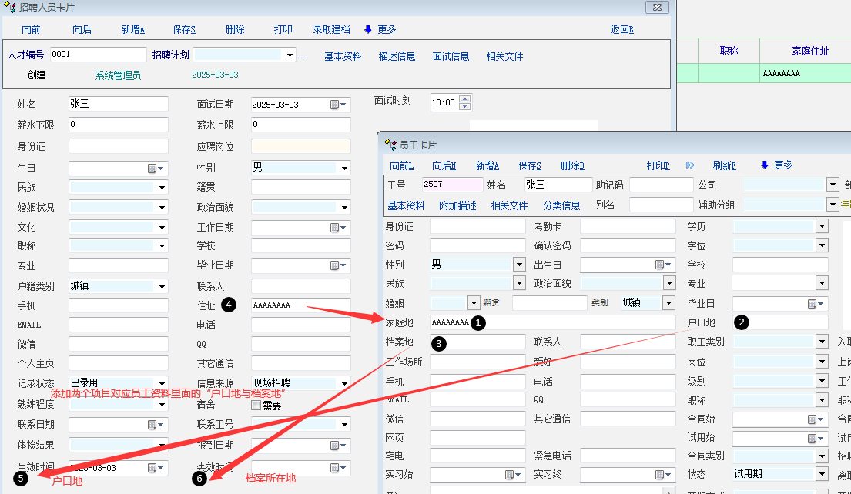Expand the 招聘计划 dropdown
This screenshot has height=494, width=851.
(x=290, y=55)
